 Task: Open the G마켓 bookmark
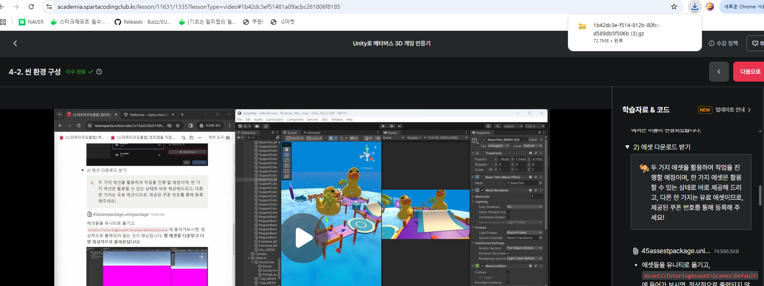[x=282, y=22]
